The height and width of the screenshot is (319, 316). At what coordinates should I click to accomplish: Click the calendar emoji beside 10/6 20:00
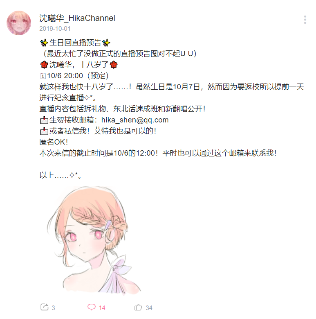43,76
